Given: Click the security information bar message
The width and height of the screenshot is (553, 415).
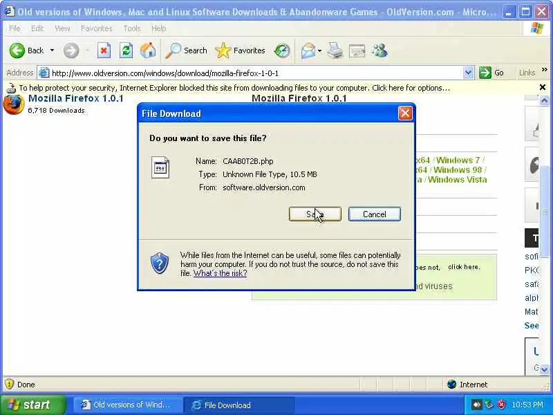Looking at the screenshot, I should [x=234, y=88].
